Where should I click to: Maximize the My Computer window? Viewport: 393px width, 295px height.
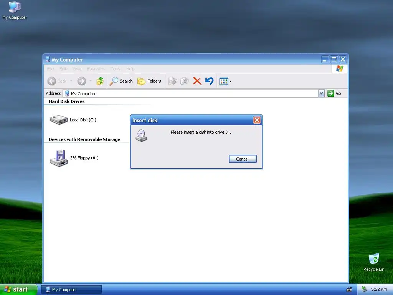(x=334, y=60)
